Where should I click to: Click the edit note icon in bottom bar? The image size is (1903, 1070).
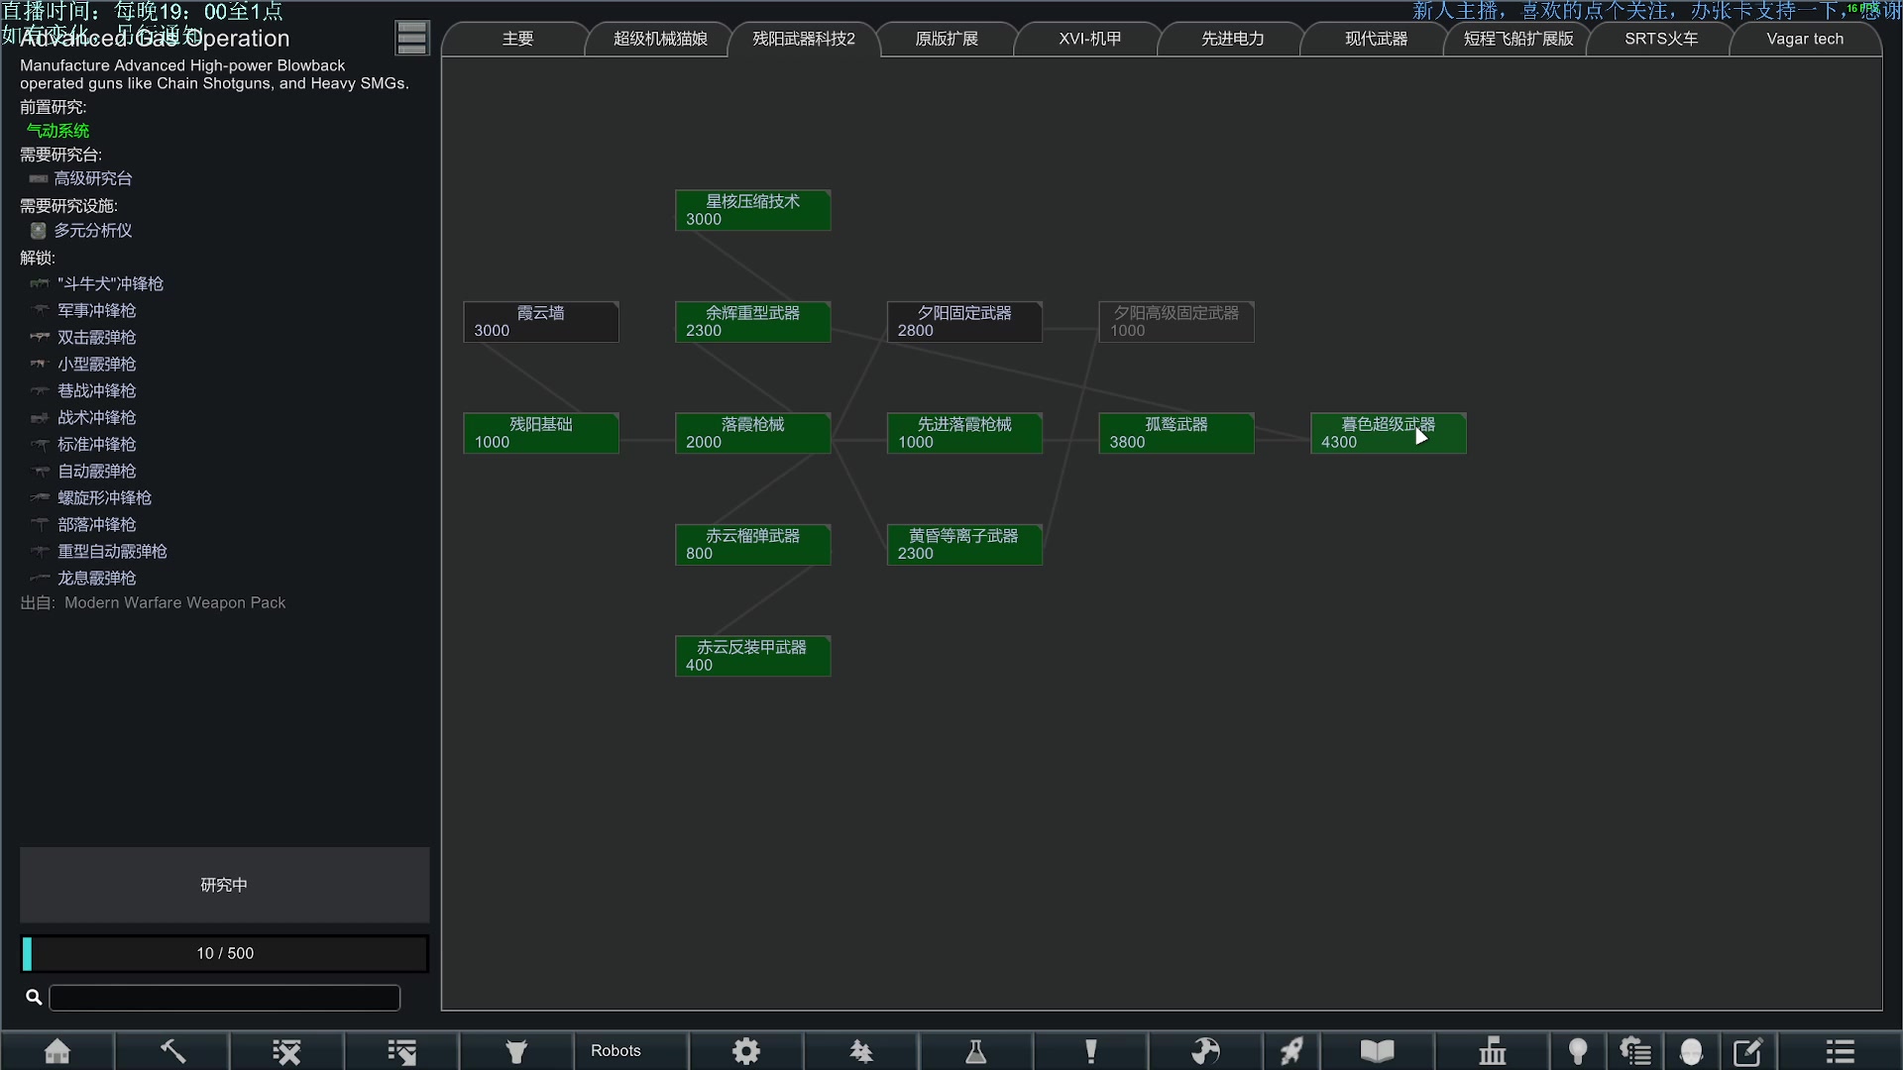click(1748, 1051)
